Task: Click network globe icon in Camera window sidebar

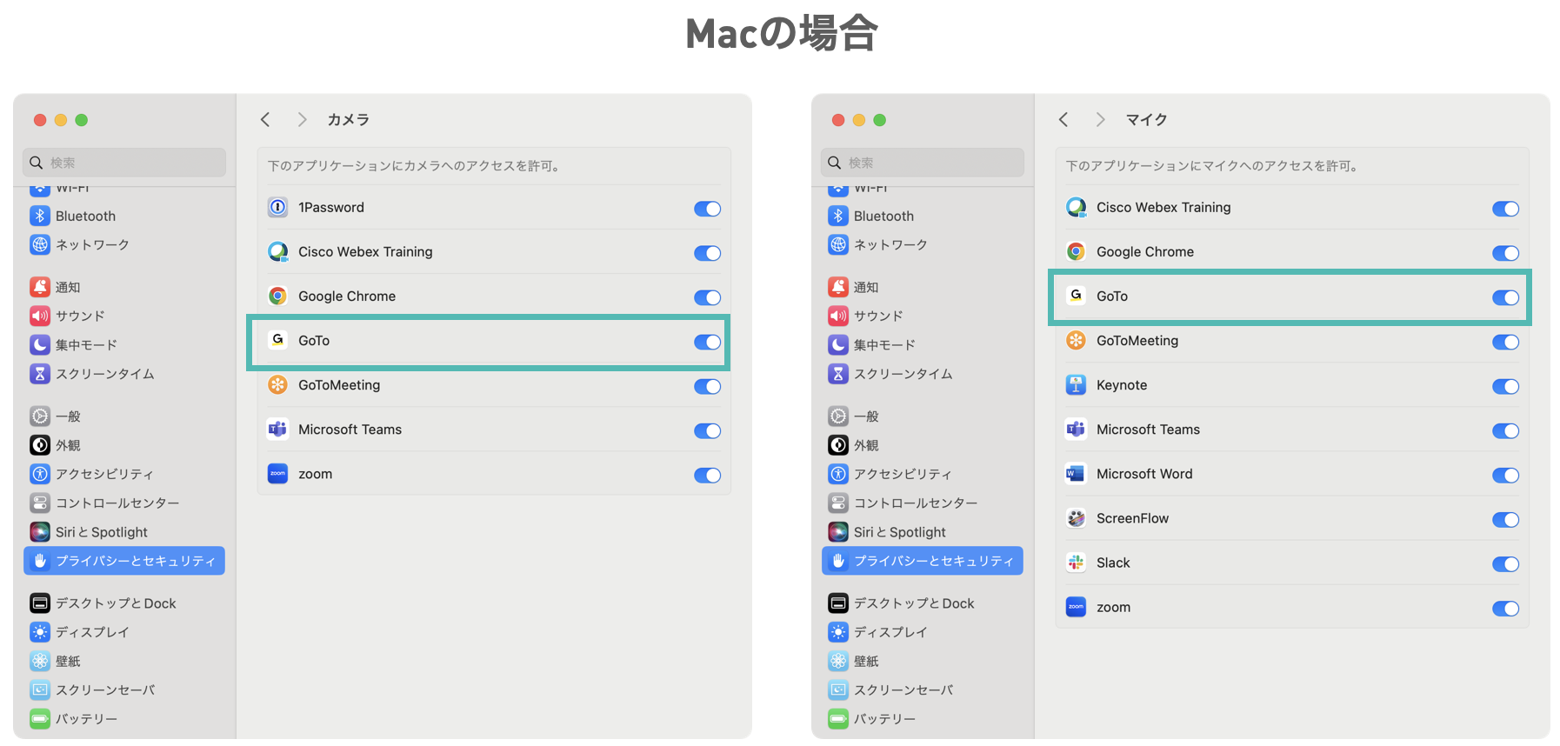Action: click(x=40, y=244)
